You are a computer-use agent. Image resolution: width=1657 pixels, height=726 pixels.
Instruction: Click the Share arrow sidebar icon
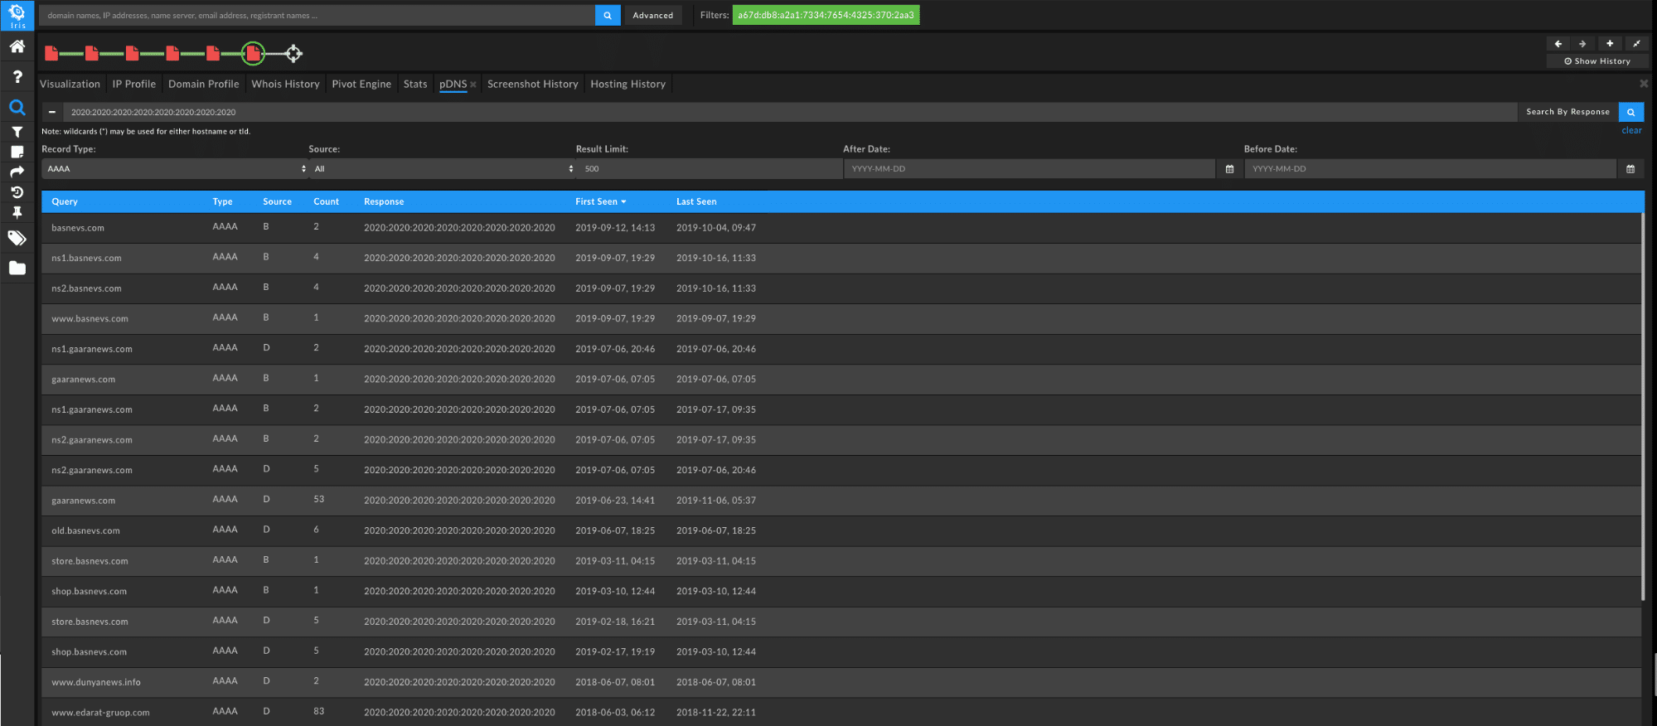17,172
